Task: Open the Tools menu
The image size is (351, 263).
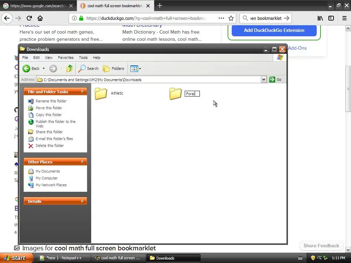Action: pyautogui.click(x=83, y=58)
